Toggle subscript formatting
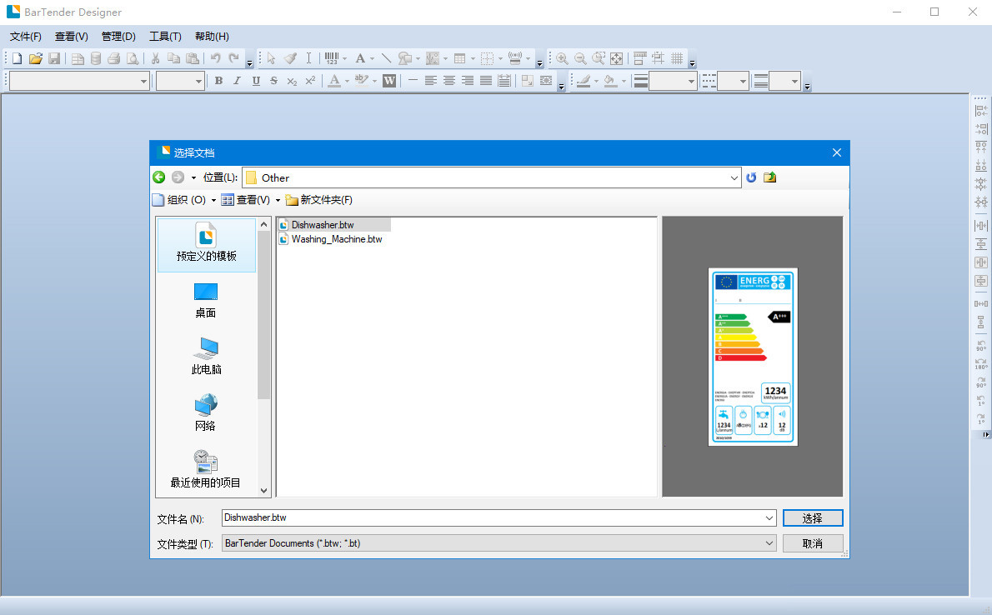 (x=292, y=80)
